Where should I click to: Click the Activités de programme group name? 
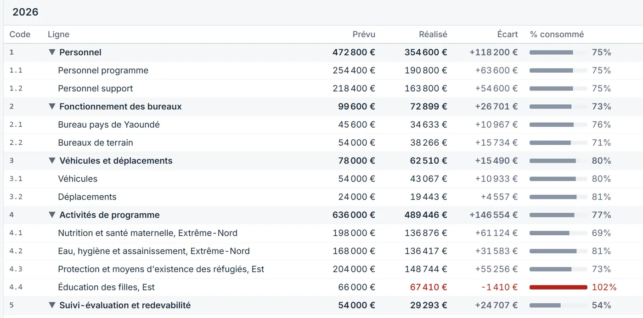pyautogui.click(x=109, y=215)
